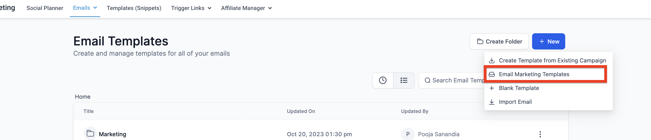Switch to list view icon
Screen dimensions: 651x140
(404, 80)
